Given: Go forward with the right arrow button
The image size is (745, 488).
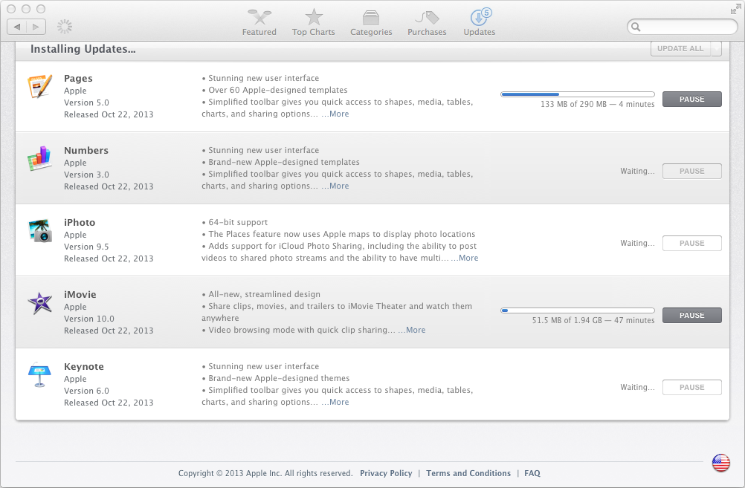Looking at the screenshot, I should [x=36, y=27].
